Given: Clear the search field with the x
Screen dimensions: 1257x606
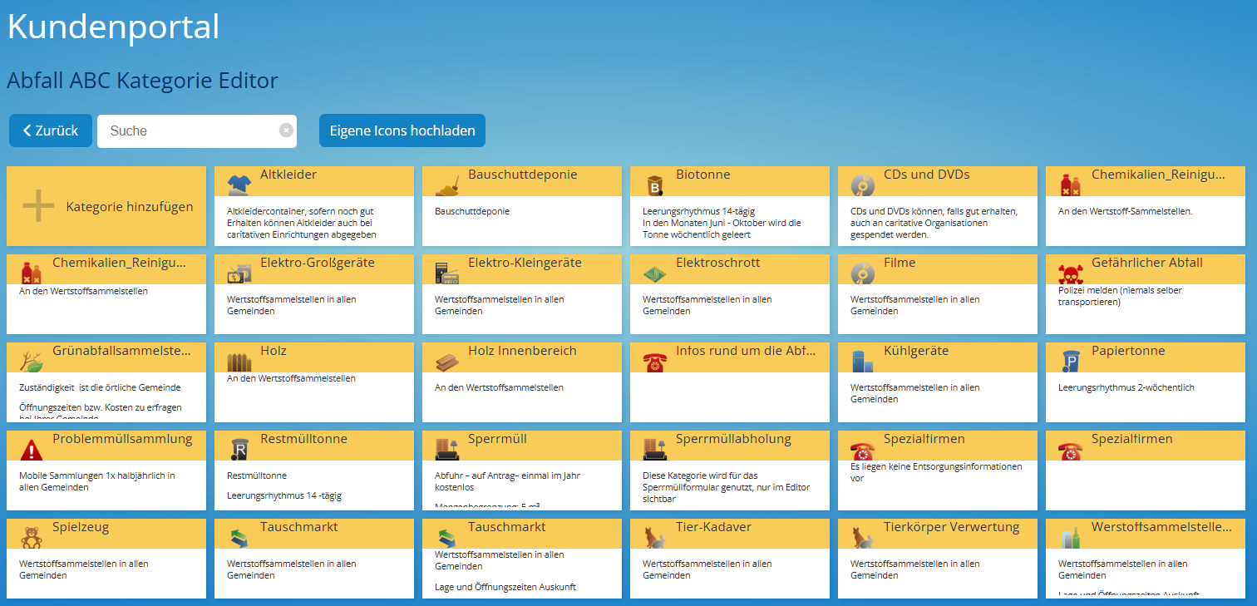Looking at the screenshot, I should point(286,131).
